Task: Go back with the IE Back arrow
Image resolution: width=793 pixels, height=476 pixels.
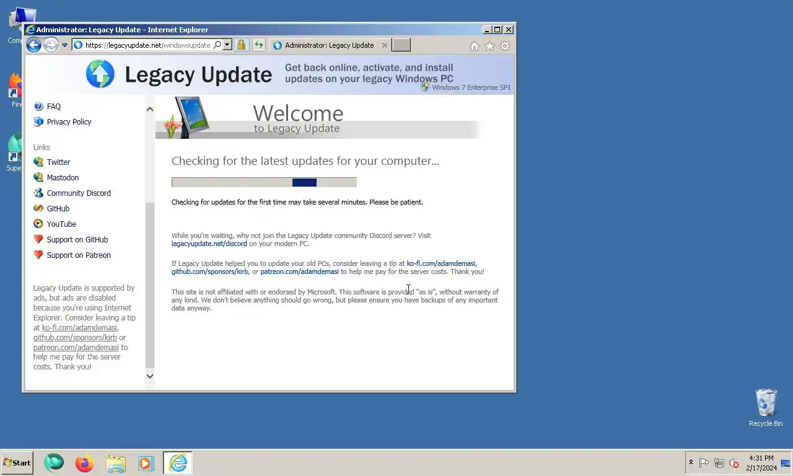Action: click(34, 45)
